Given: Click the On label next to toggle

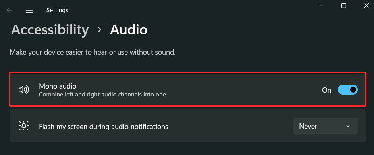Looking at the screenshot, I should (x=326, y=90).
